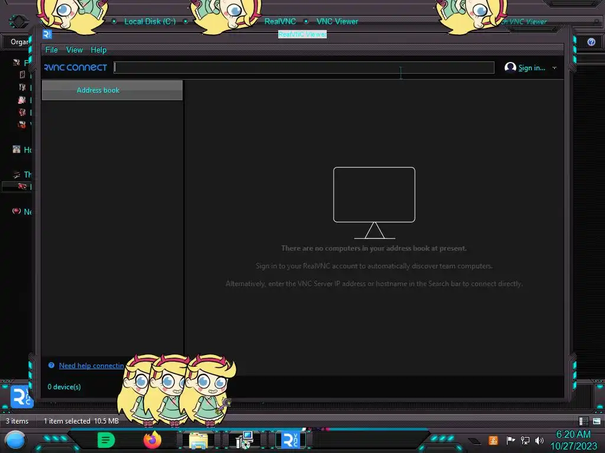Click the Sign in link
The height and width of the screenshot is (453, 605).
tap(531, 68)
